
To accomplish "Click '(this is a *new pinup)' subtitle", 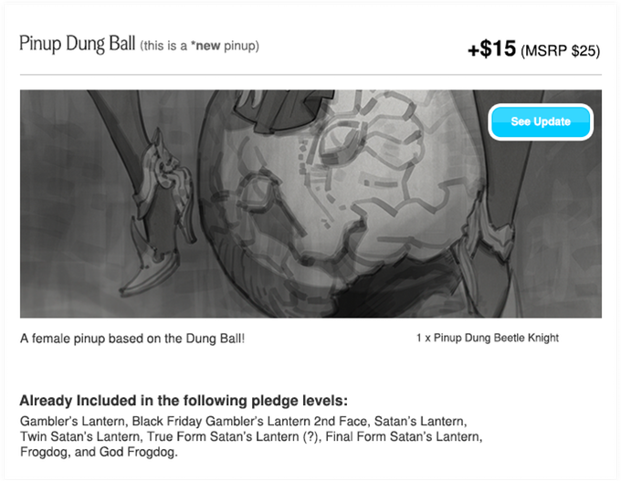I will coord(200,46).
